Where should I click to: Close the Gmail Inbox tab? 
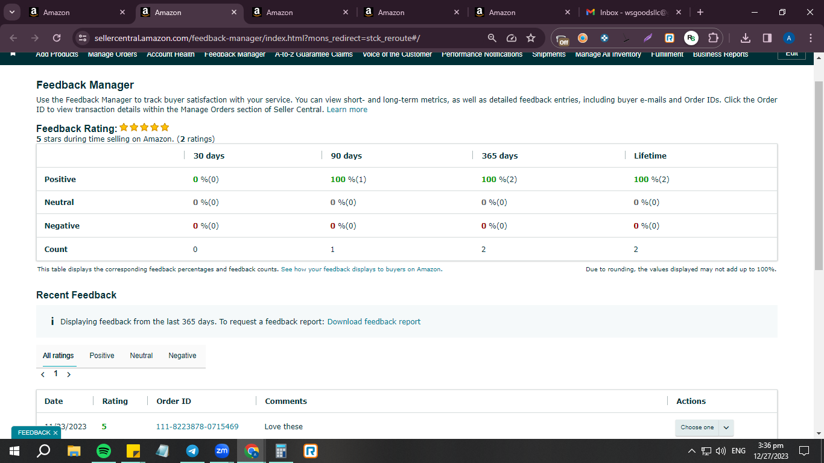[679, 12]
